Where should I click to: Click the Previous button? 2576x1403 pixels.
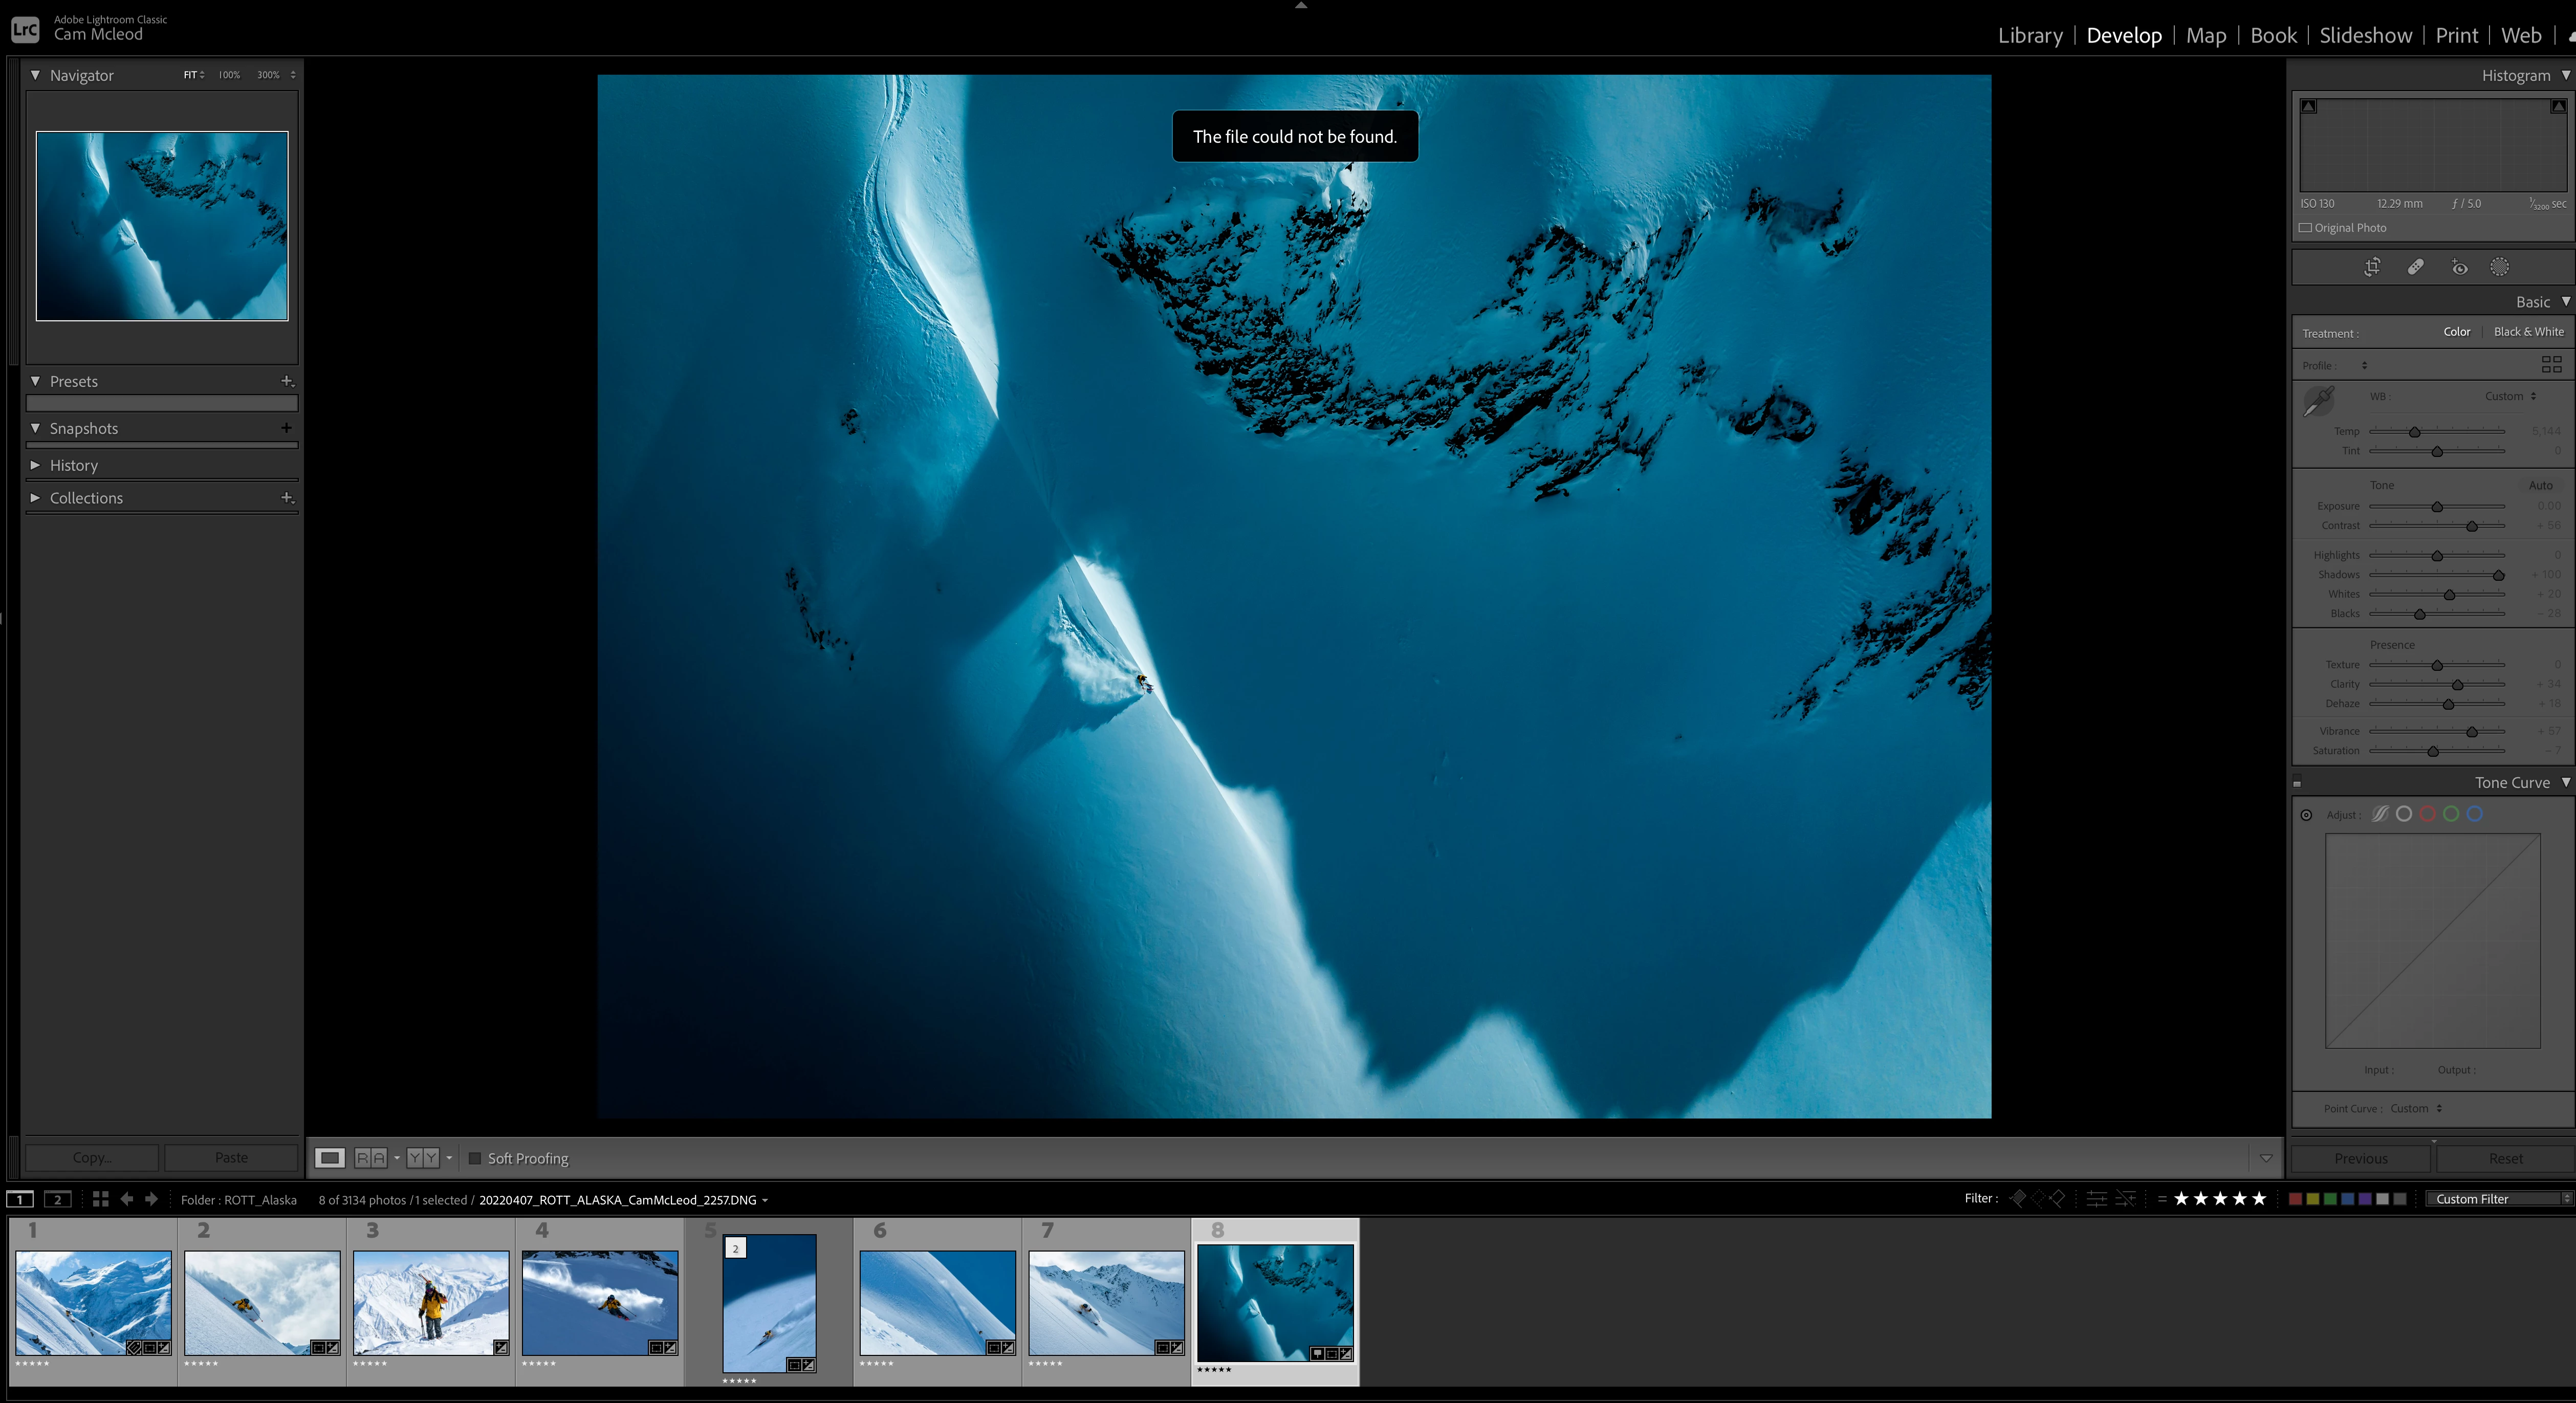click(x=2360, y=1158)
